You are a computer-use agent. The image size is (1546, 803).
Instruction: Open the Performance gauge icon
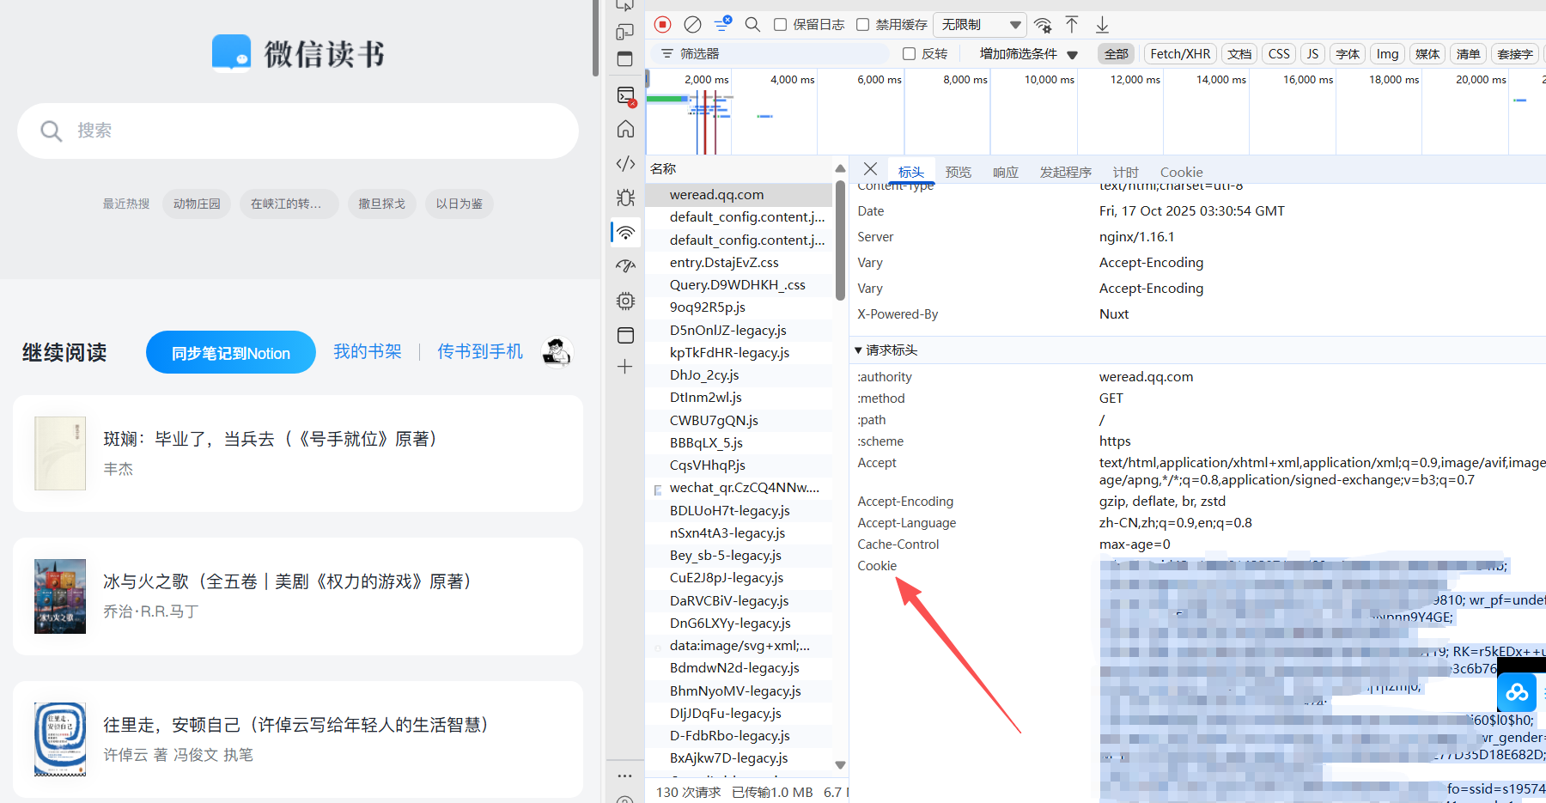pyautogui.click(x=625, y=266)
